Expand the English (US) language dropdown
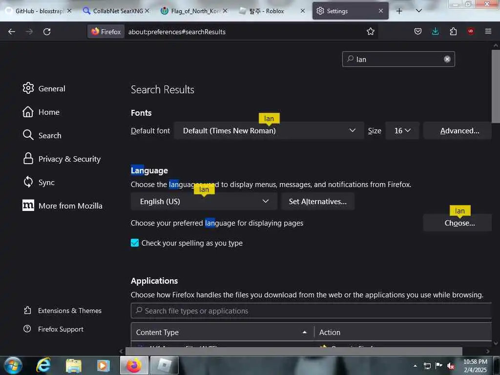Image resolution: width=500 pixels, height=375 pixels. pyautogui.click(x=204, y=202)
